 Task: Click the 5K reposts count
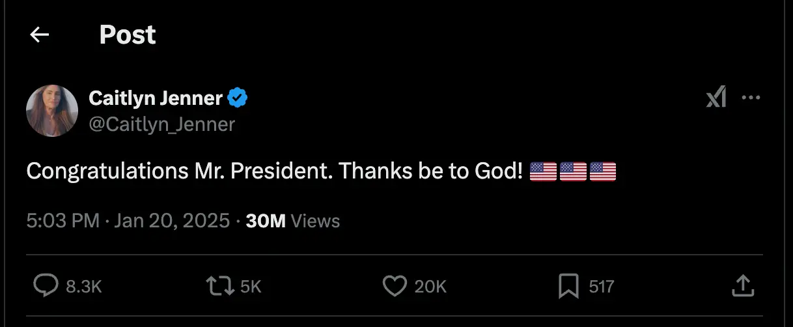[x=251, y=286]
